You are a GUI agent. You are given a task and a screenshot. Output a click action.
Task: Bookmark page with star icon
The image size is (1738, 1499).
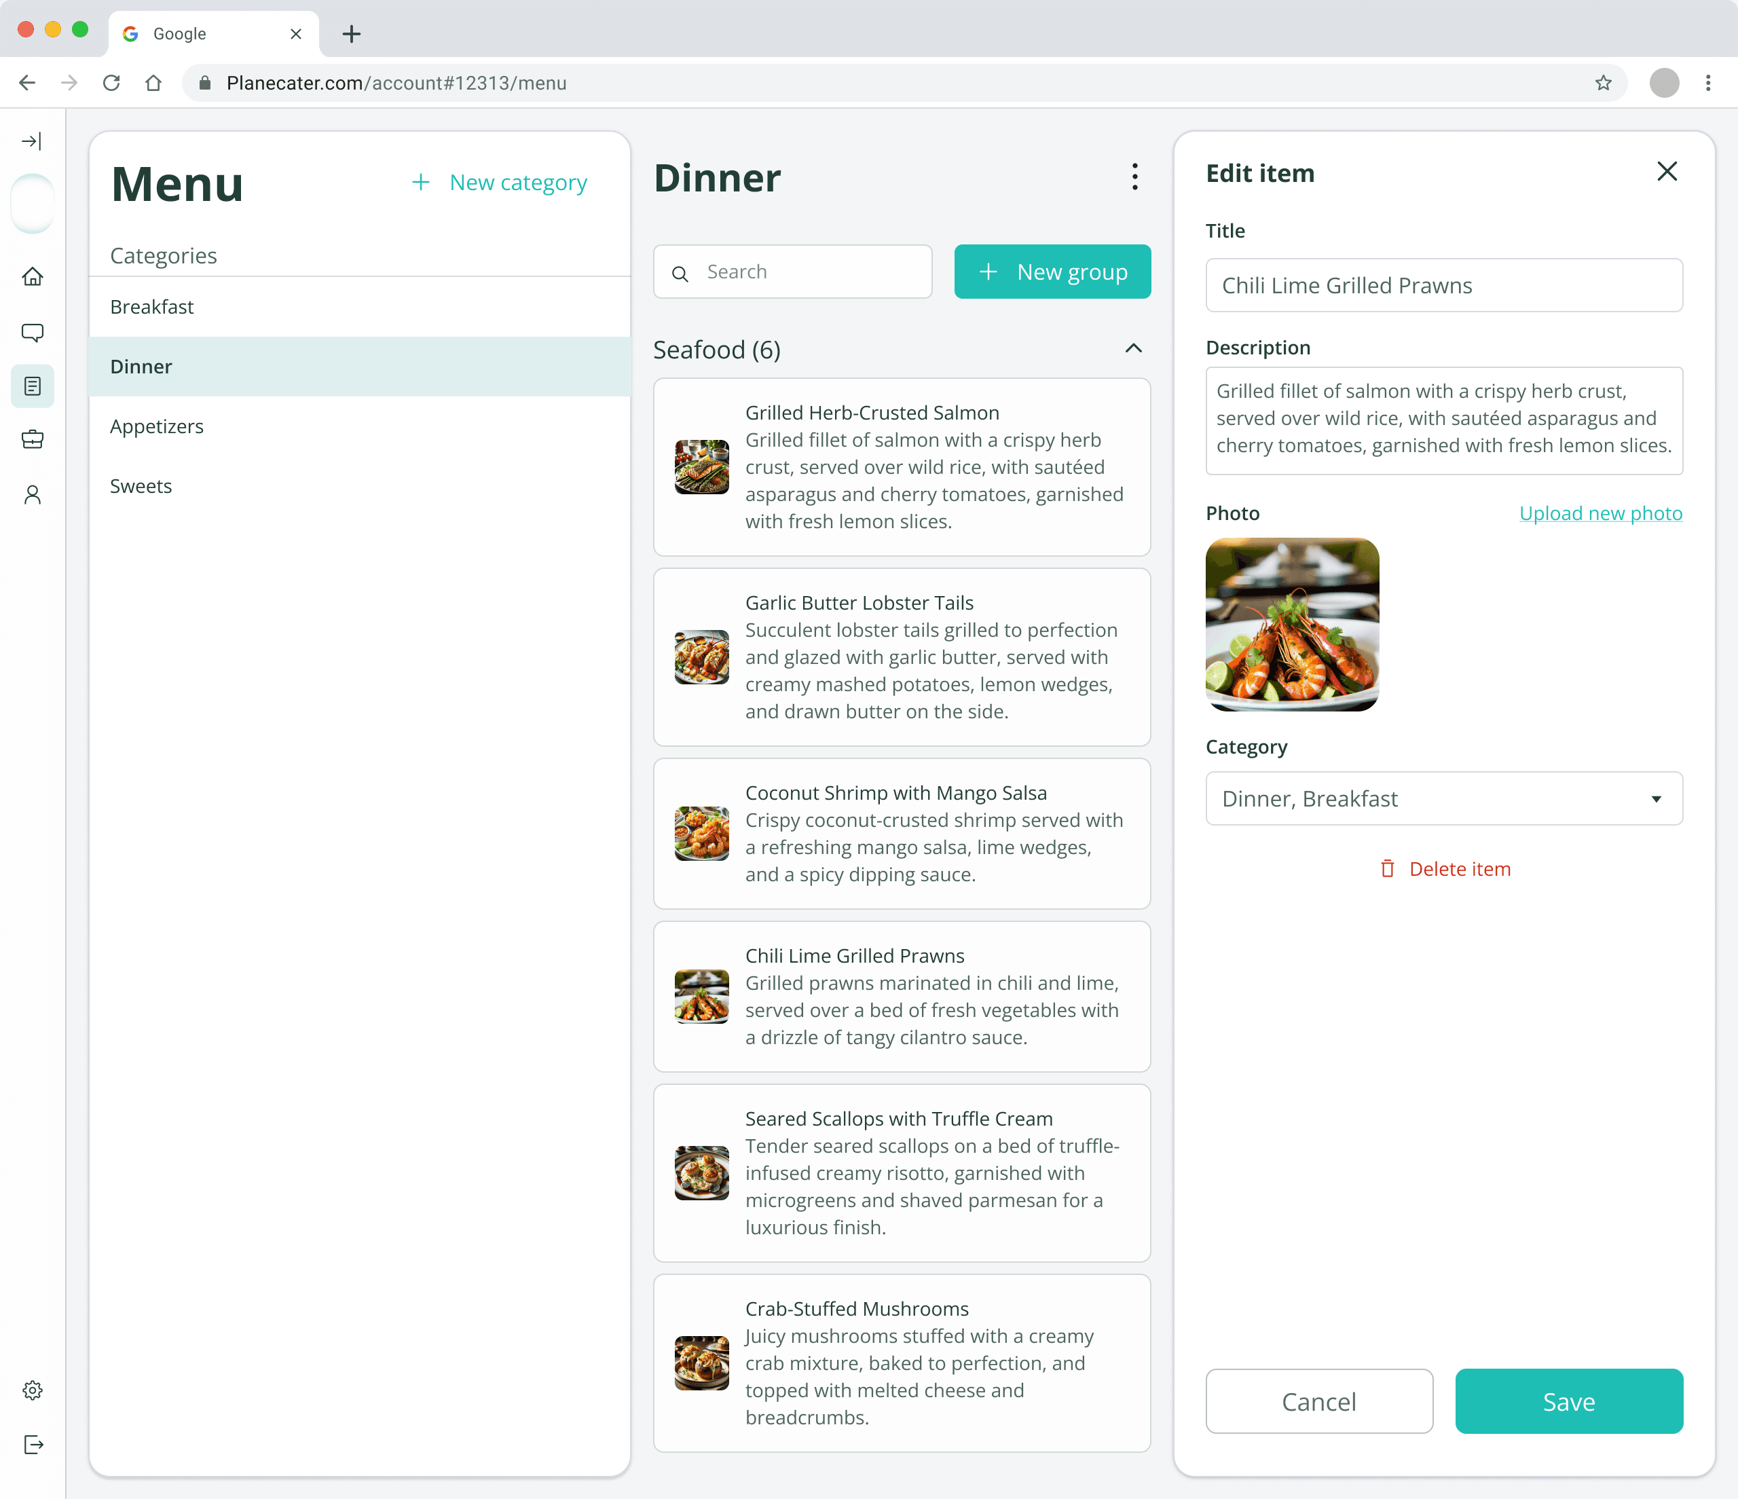pos(1603,83)
